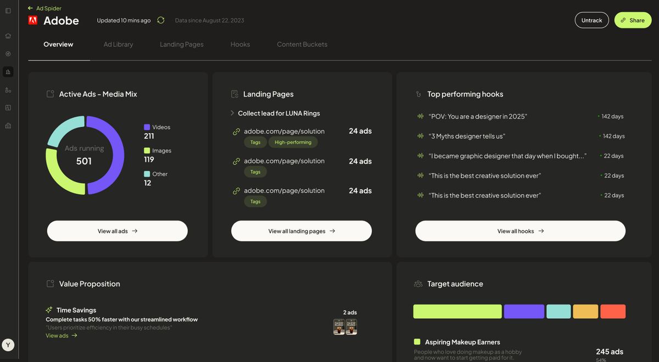Click the green Images legend swatch
Screen dimensions: 659x362
point(147,150)
